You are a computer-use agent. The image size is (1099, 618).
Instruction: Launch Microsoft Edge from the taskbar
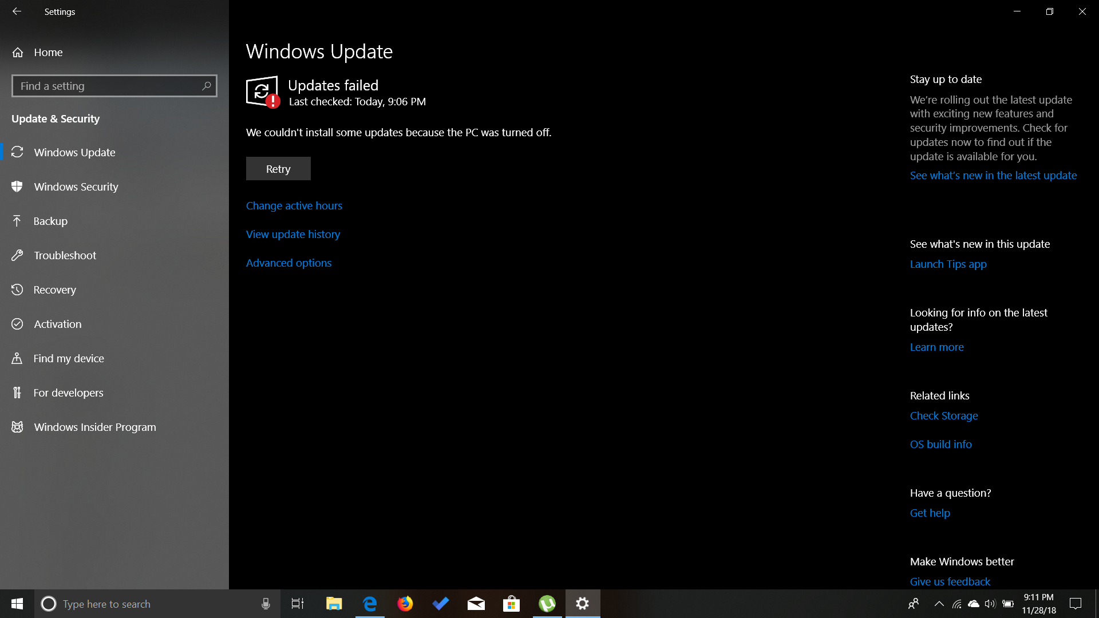coord(370,604)
